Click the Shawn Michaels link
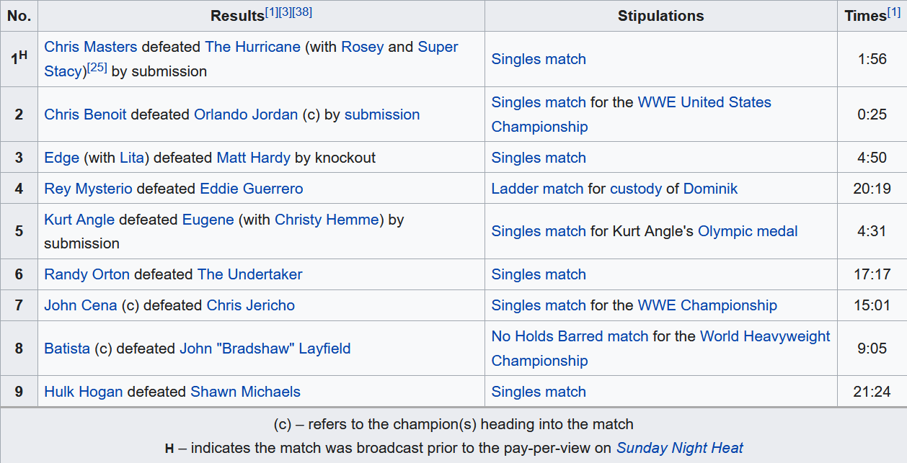This screenshot has height=463, width=907. coord(245,392)
